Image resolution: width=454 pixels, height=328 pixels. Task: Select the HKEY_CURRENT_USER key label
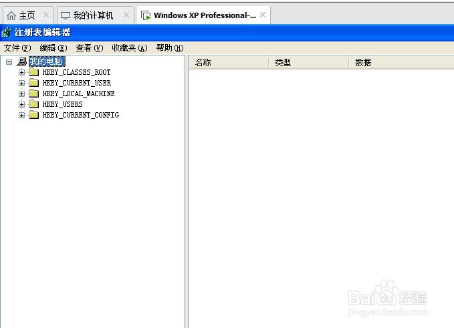(x=77, y=83)
